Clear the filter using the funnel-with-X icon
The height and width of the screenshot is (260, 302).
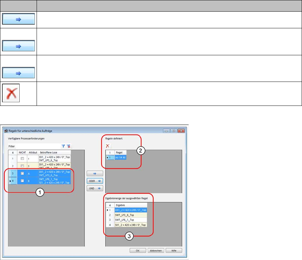[x=69, y=146]
